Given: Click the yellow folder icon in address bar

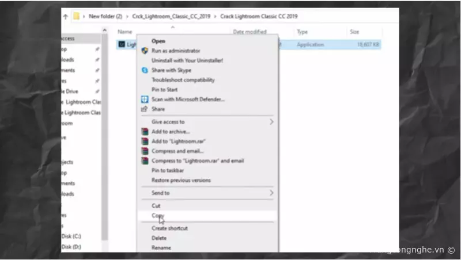Looking at the screenshot, I should coord(76,16).
